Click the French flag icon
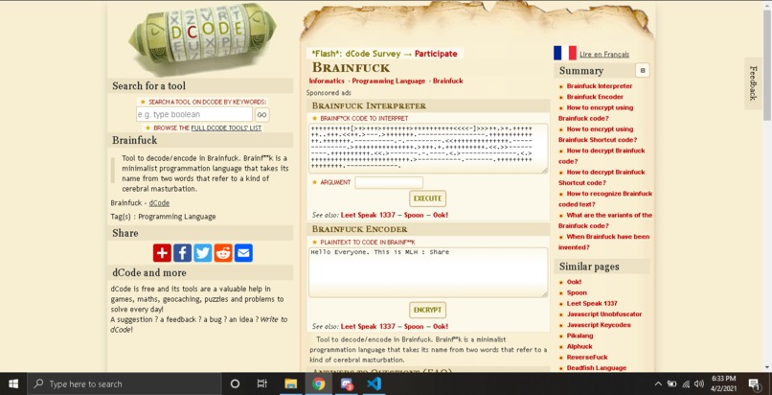Viewport: 772px width, 395px height. point(565,53)
